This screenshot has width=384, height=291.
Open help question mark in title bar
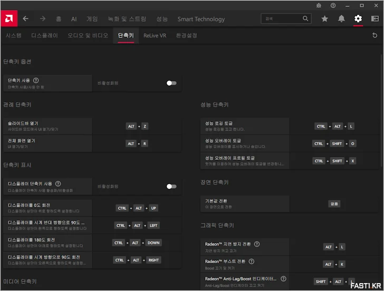[333, 5]
